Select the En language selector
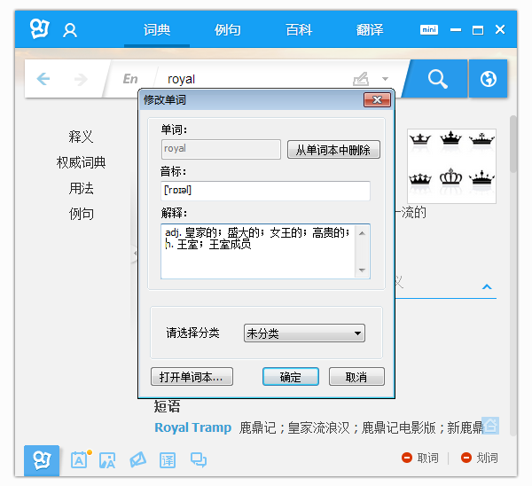Viewport: 532px width, 486px height. pyautogui.click(x=130, y=79)
